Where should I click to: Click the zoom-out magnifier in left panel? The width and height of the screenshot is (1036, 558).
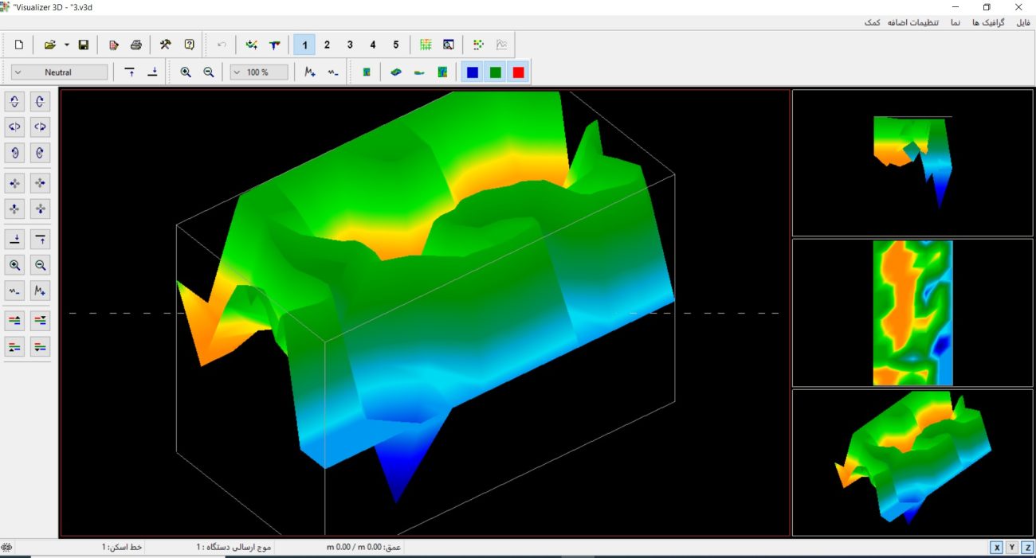41,265
